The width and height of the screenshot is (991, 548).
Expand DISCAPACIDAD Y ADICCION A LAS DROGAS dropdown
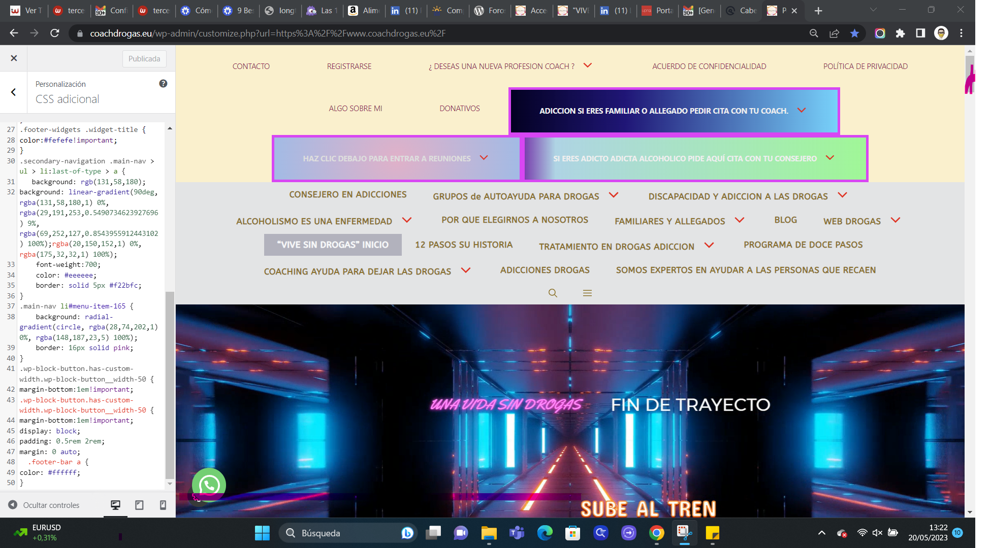click(842, 195)
